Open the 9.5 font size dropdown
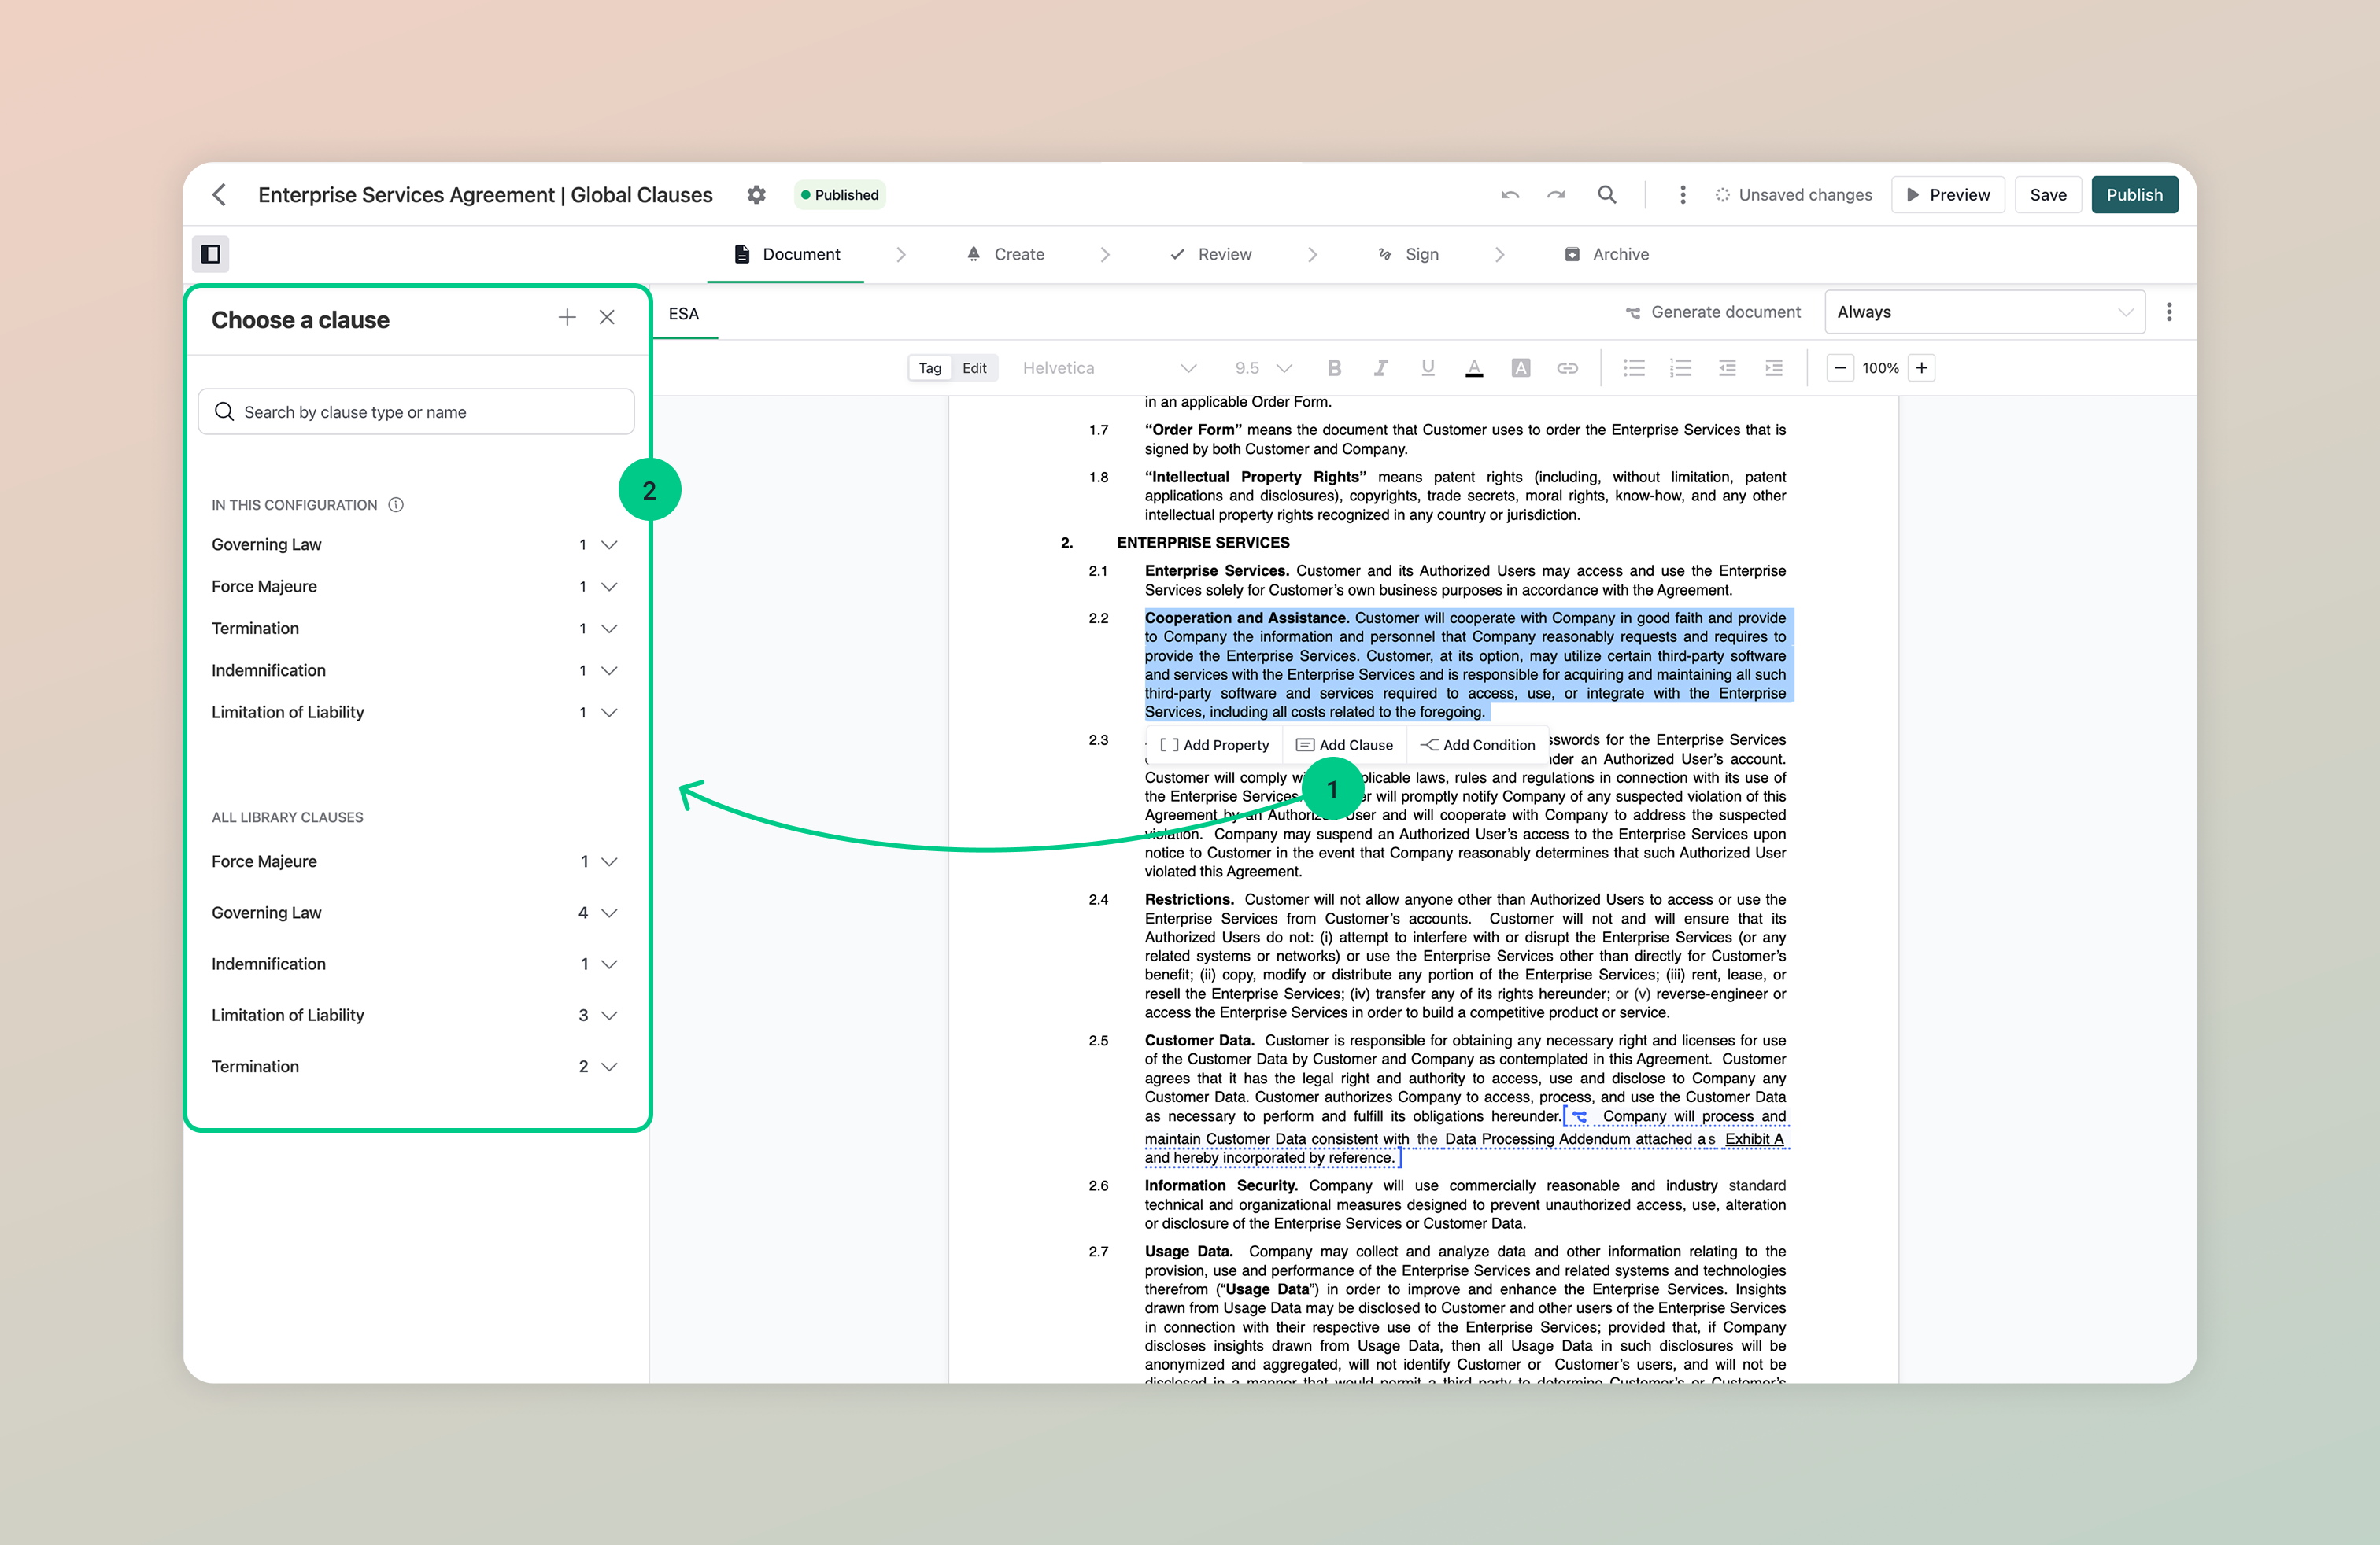The image size is (2380, 1545). point(1263,367)
